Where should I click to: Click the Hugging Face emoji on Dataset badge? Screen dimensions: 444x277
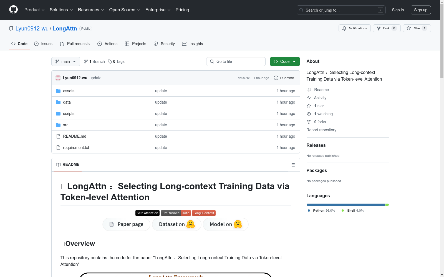tap(191, 224)
